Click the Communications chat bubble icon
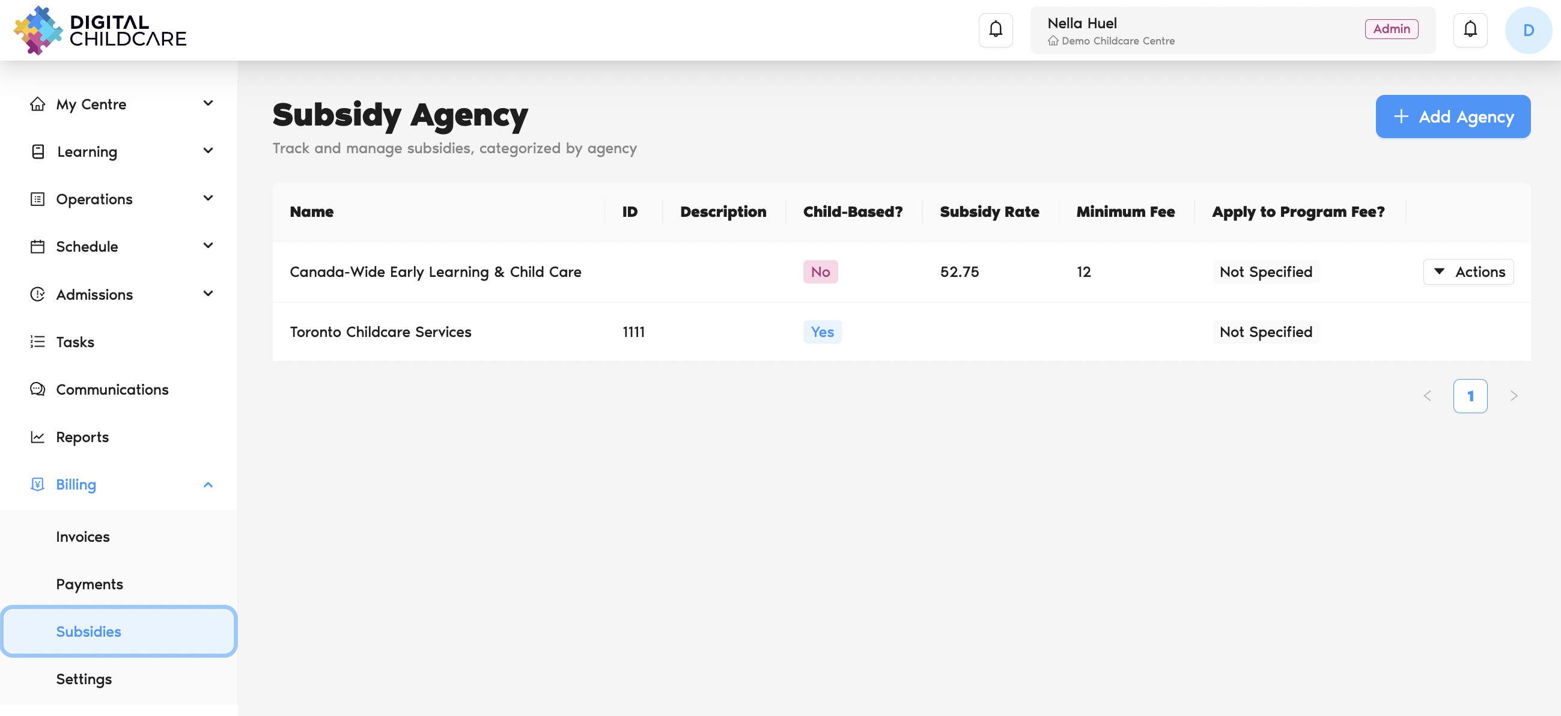1561x716 pixels. click(38, 389)
